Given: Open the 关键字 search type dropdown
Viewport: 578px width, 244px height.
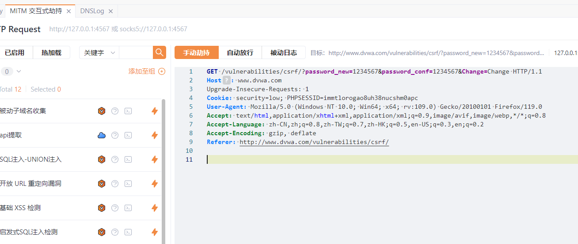Looking at the screenshot, I should [99, 52].
